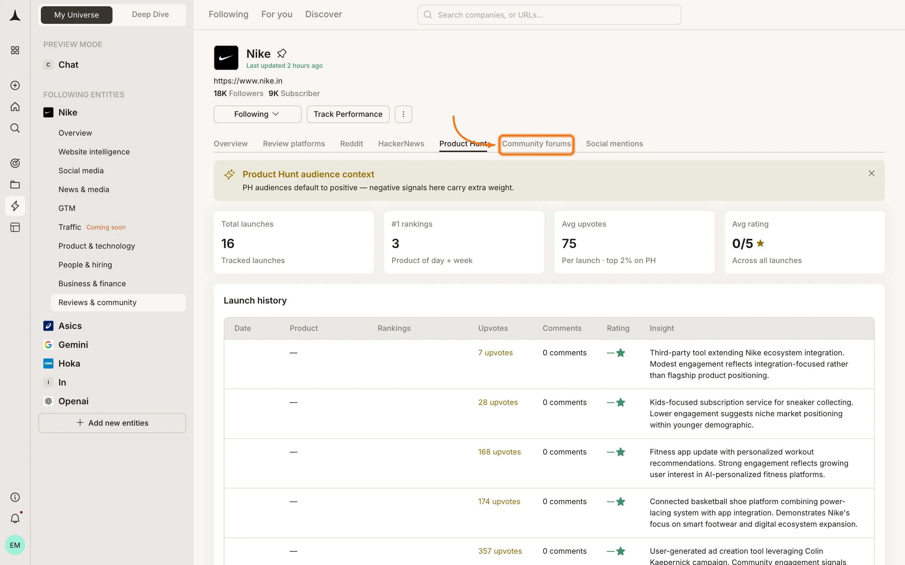Image resolution: width=905 pixels, height=565 pixels.
Task: Switch to My Universe mode
Action: point(77,15)
